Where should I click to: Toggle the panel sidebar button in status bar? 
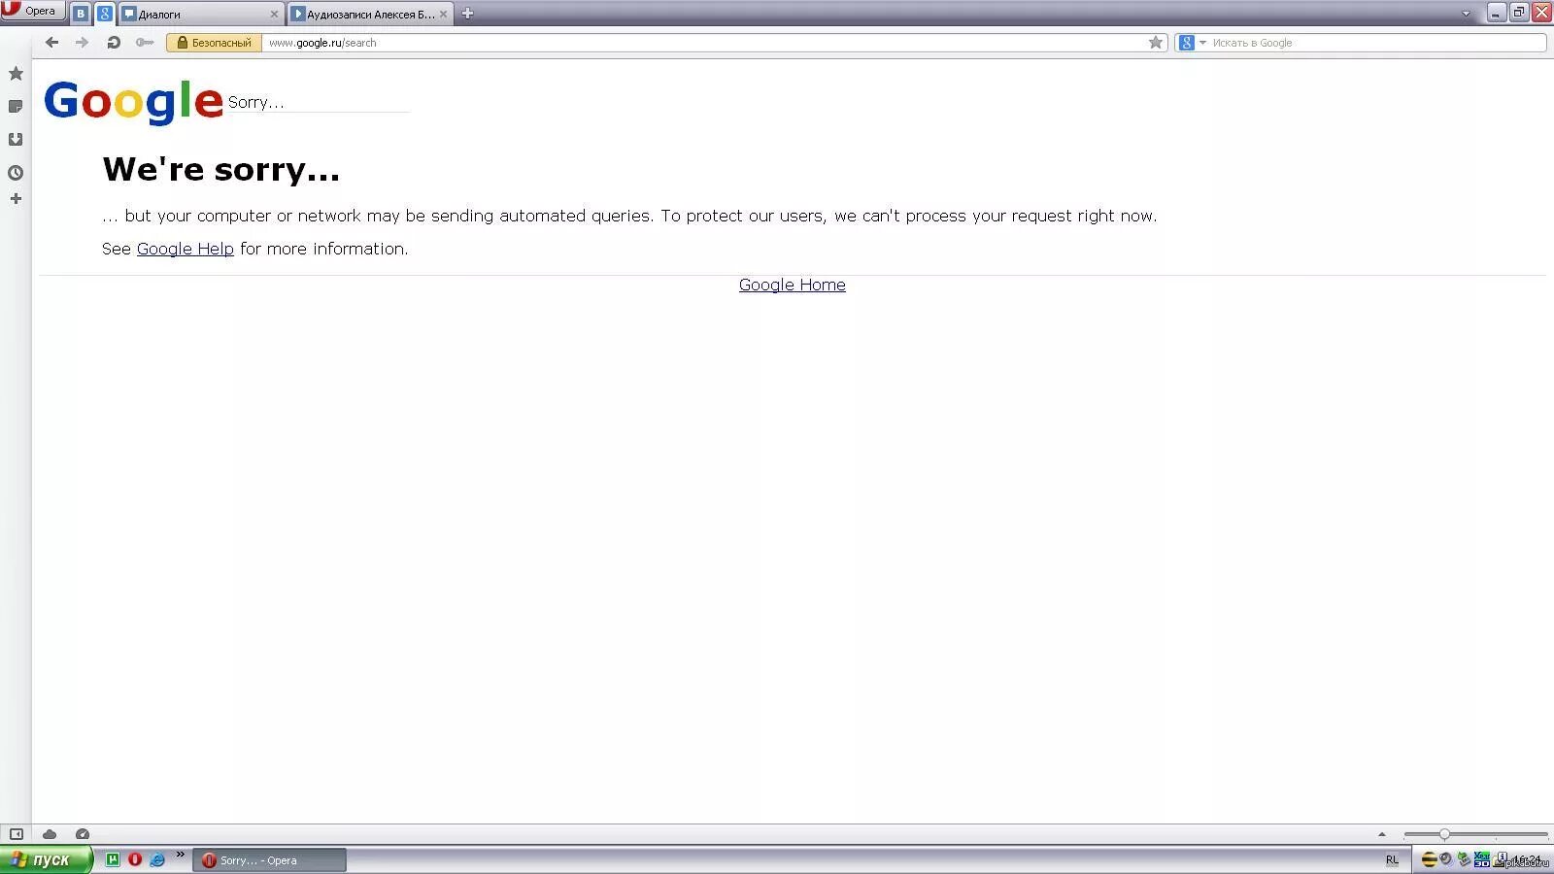tap(17, 834)
